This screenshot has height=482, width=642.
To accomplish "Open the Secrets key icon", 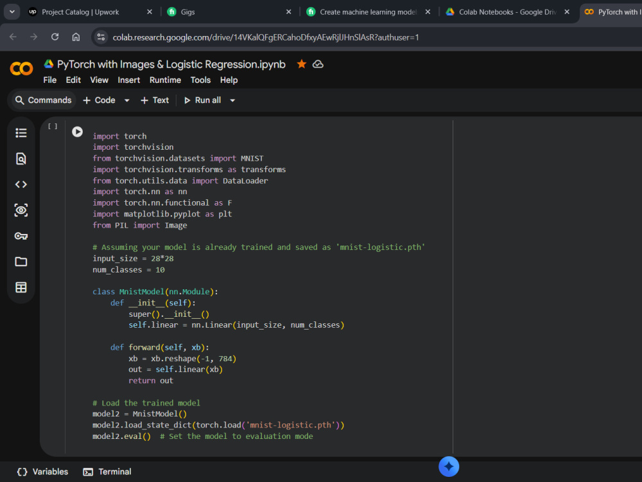I will (21, 236).
